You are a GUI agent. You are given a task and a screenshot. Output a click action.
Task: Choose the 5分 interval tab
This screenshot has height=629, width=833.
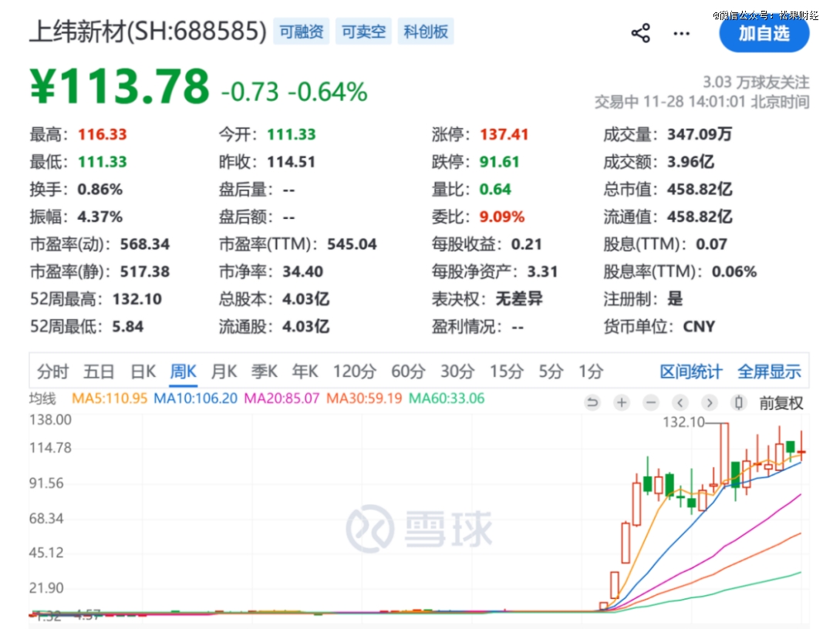(551, 372)
